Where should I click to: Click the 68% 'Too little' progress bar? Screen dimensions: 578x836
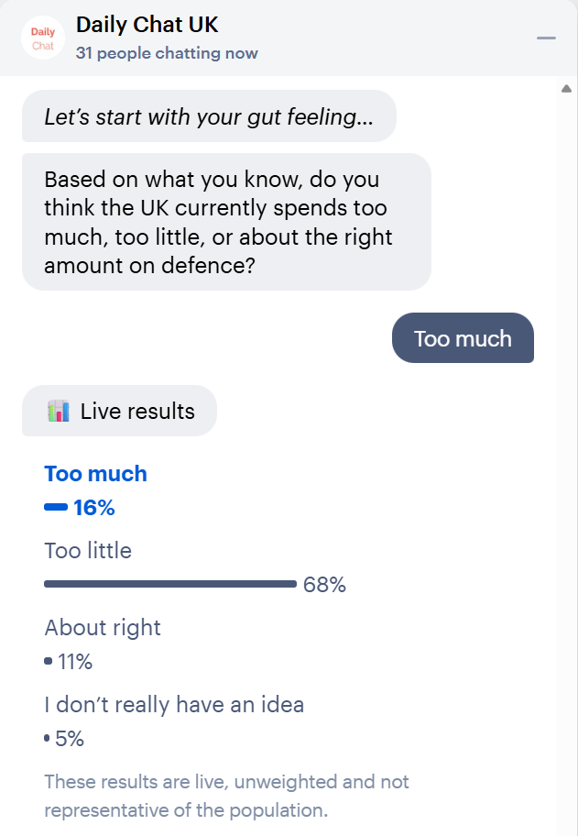[x=169, y=584]
